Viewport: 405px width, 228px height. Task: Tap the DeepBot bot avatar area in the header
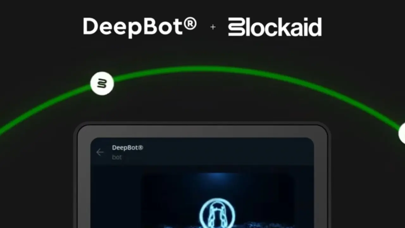[128, 152]
